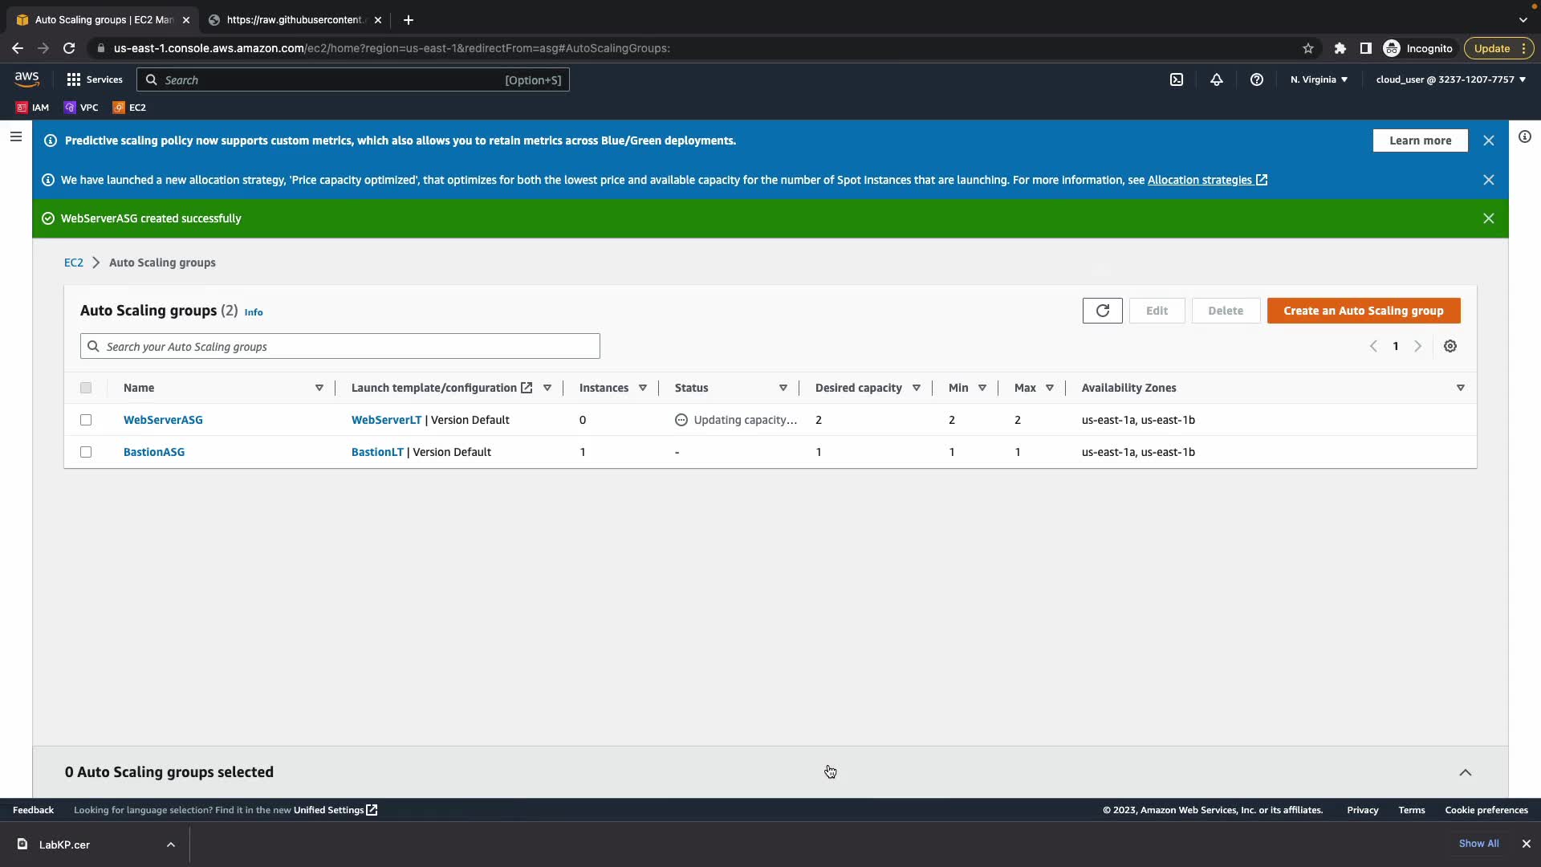
Task: Click the Auto Scaling groups search field
Action: click(x=340, y=347)
